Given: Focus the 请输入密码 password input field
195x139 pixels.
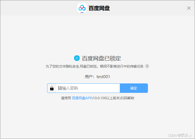Looking at the screenshot, I should coord(88,88).
